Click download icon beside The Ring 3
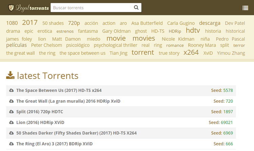Viewport: 254px width, 151px height. click(x=12, y=144)
